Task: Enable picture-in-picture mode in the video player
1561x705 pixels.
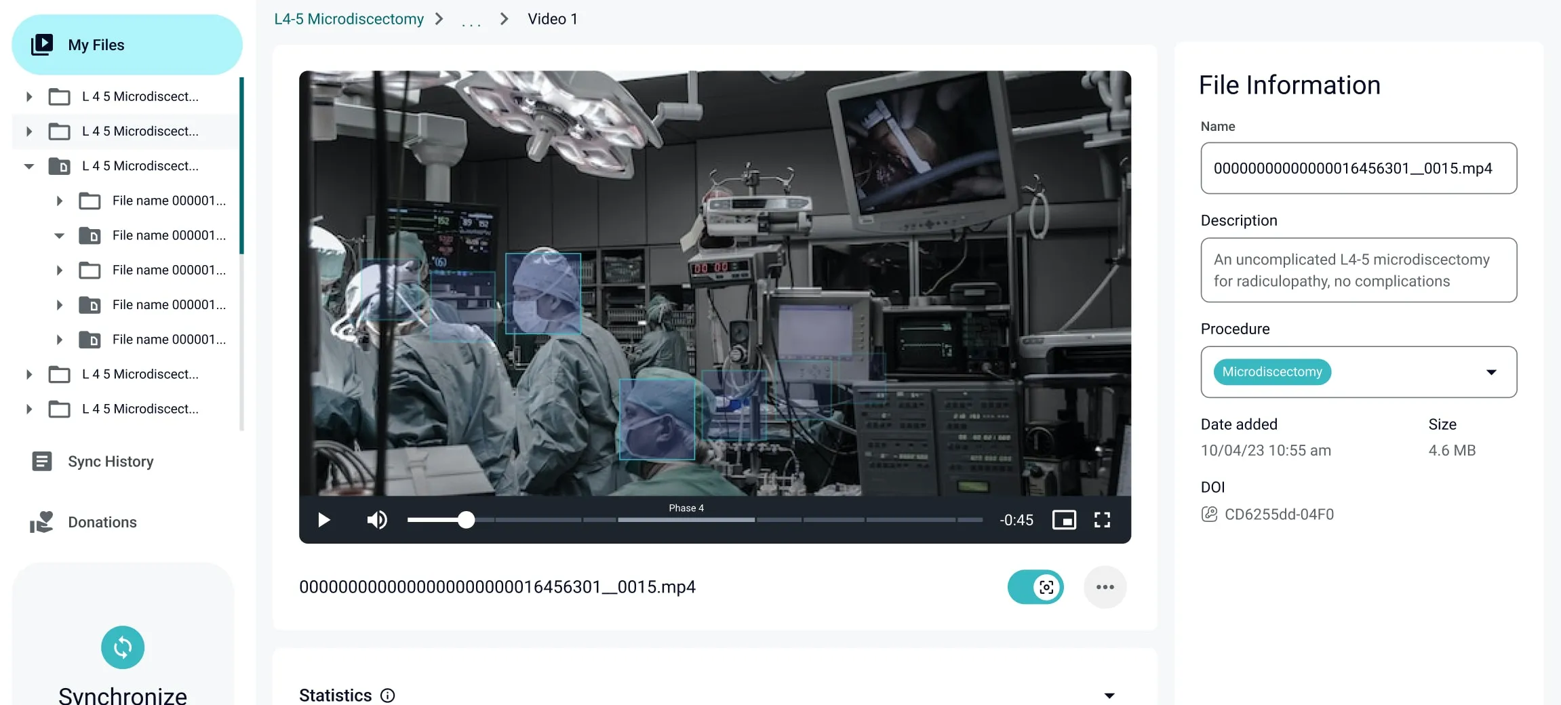Action: (x=1065, y=519)
